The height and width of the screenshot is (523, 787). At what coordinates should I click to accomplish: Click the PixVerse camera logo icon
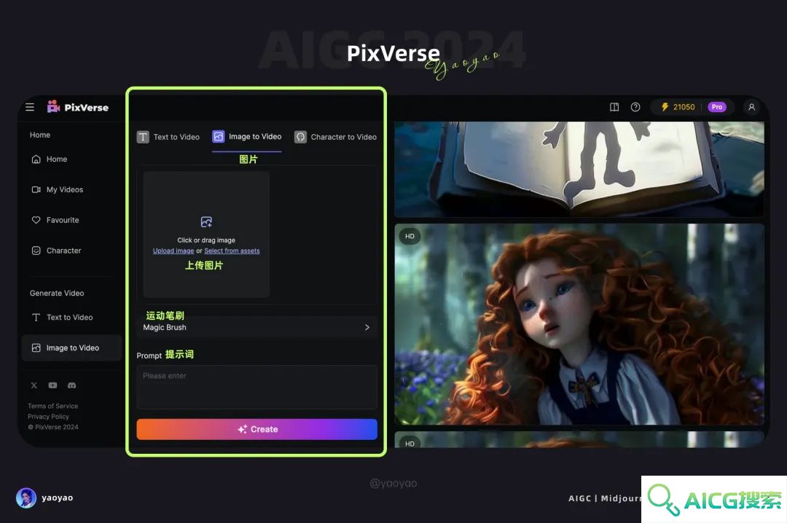(x=53, y=106)
